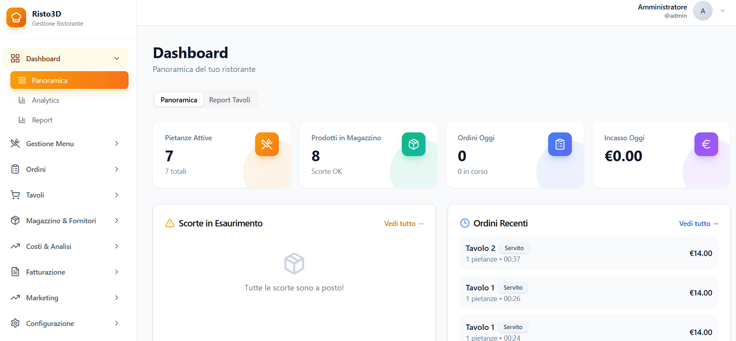This screenshot has height=341, width=736.
Task: Click the orange Pietanze Attive utensils icon
Action: (x=267, y=144)
